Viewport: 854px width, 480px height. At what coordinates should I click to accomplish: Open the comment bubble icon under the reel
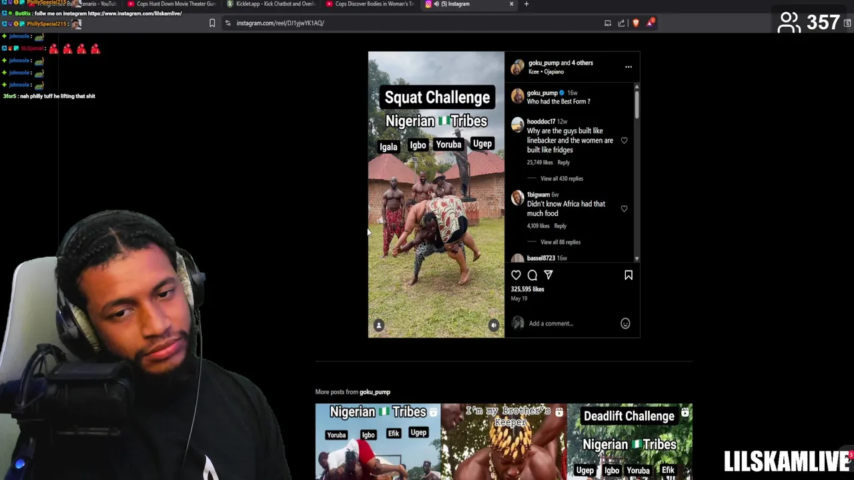(x=532, y=275)
